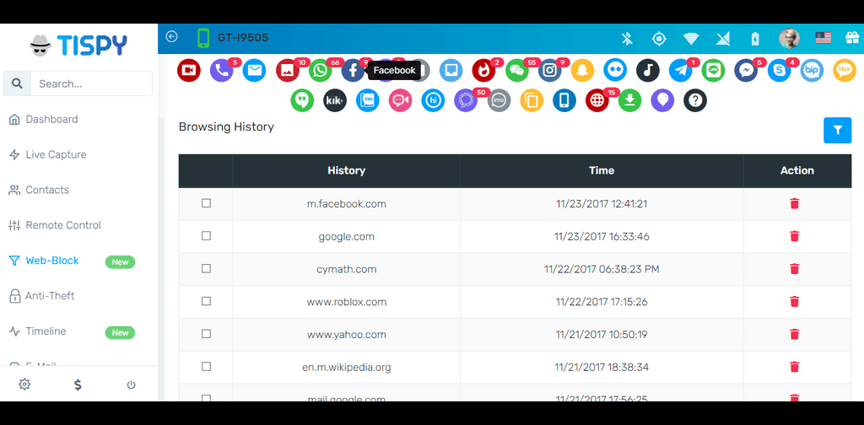Viewport: 864px width, 425px height.
Task: Open the US flag language selector
Action: pyautogui.click(x=823, y=38)
